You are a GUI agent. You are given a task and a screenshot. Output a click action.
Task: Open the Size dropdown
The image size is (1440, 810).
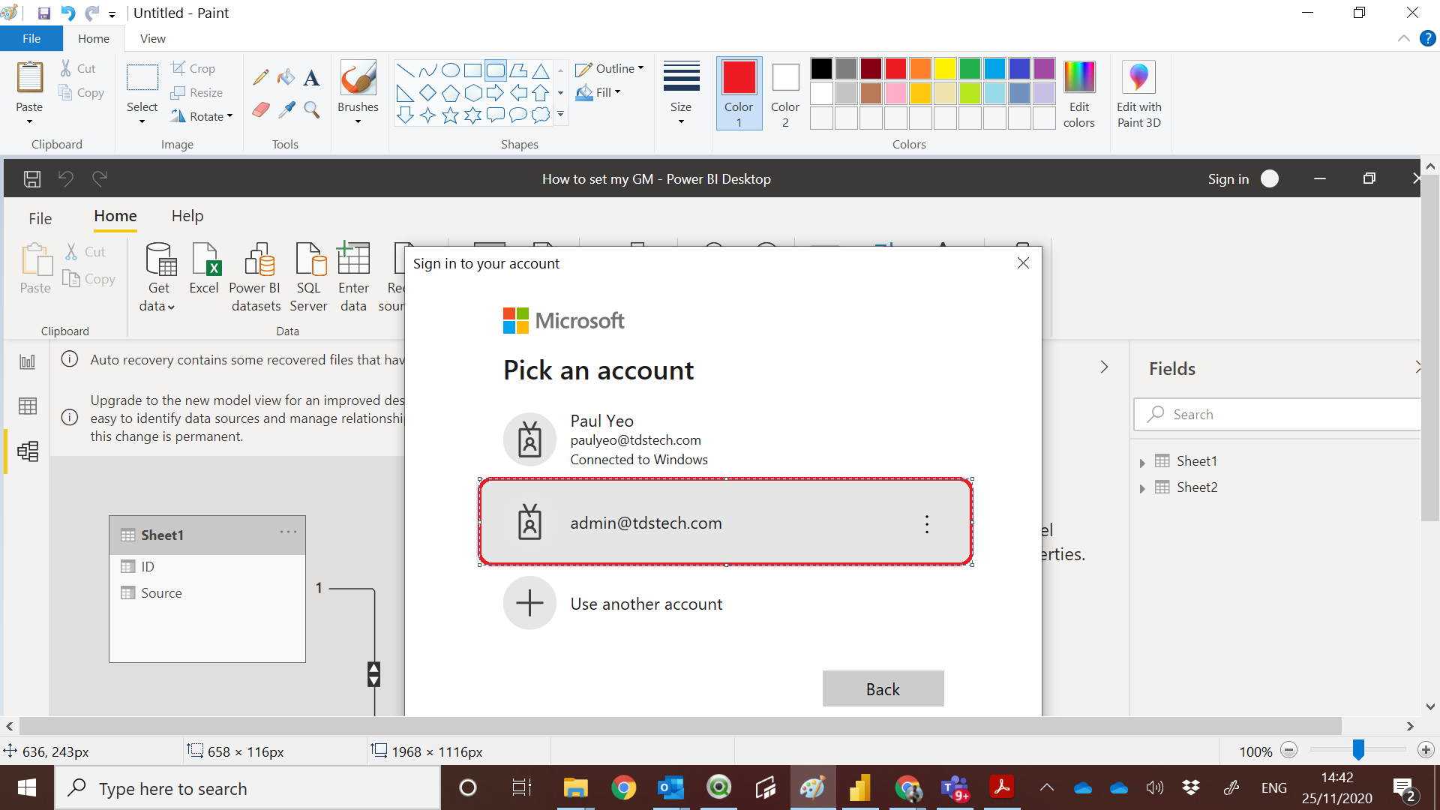point(681,93)
